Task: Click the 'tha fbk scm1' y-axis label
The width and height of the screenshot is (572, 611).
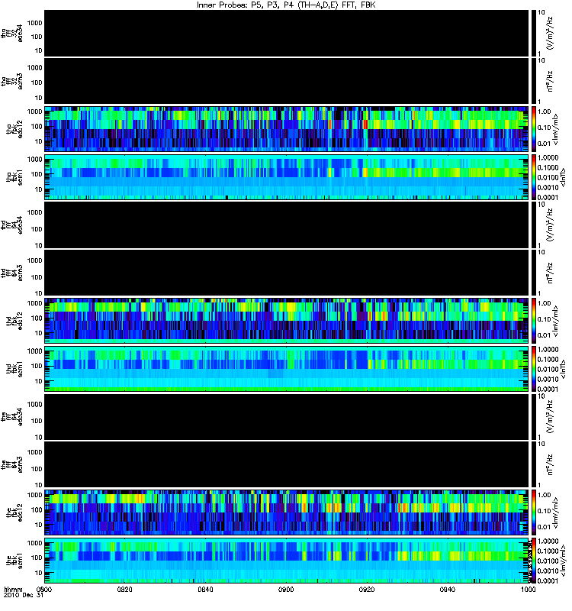Action: tap(14, 177)
